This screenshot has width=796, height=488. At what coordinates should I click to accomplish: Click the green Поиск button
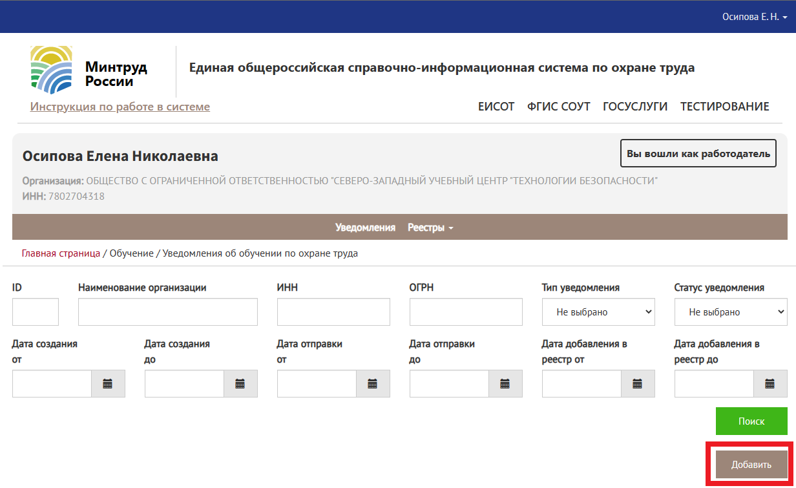[x=751, y=421]
